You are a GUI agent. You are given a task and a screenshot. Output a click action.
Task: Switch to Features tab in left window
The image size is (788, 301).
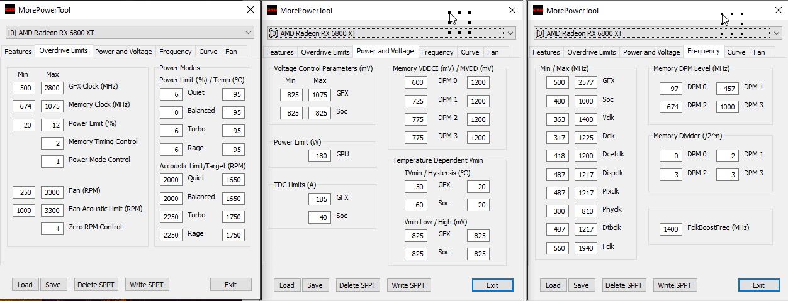[x=18, y=52]
